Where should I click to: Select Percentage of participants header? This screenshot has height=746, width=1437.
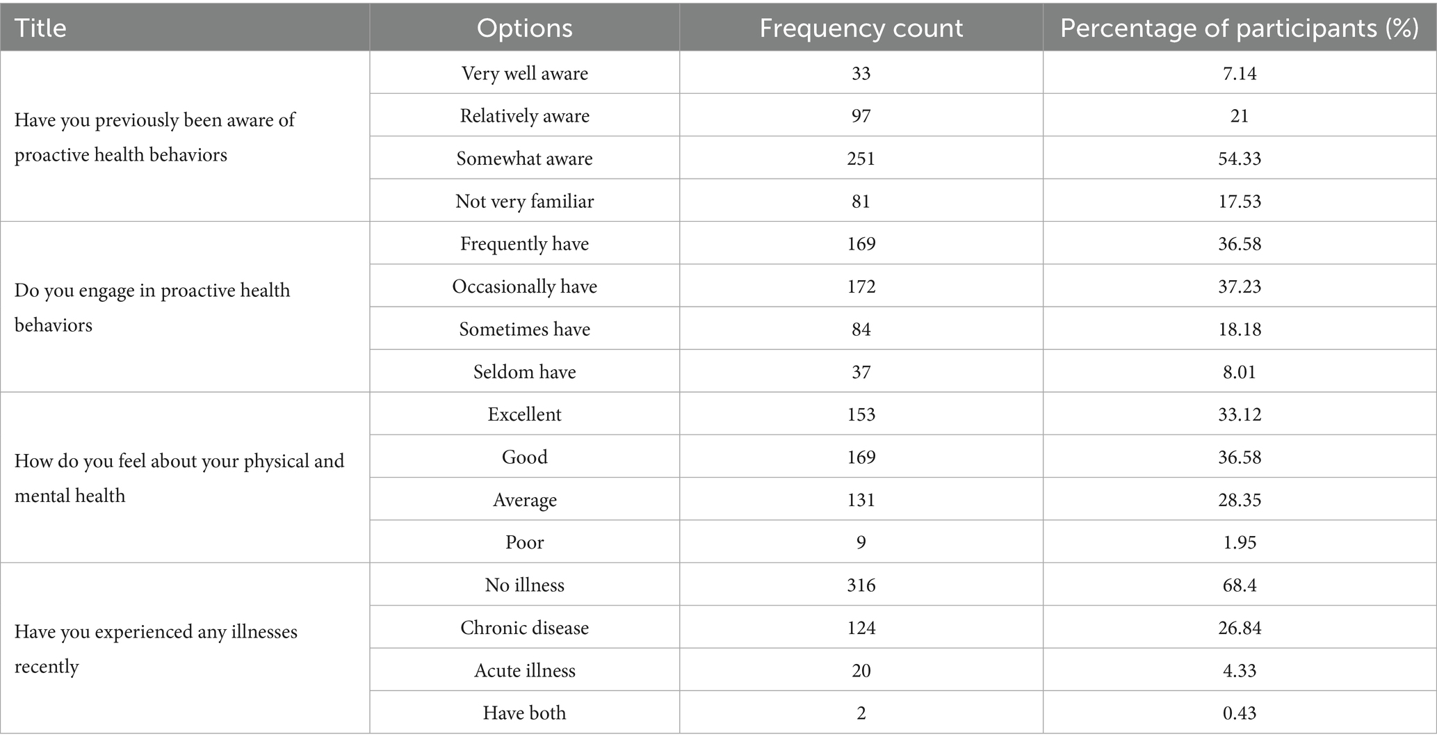[x=1240, y=28]
